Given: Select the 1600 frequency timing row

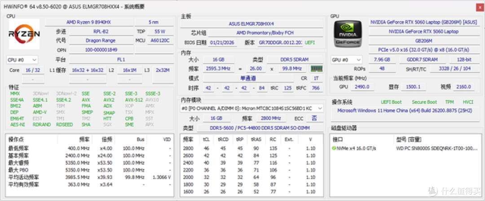Looking at the screenshot, I should [x=252, y=192].
